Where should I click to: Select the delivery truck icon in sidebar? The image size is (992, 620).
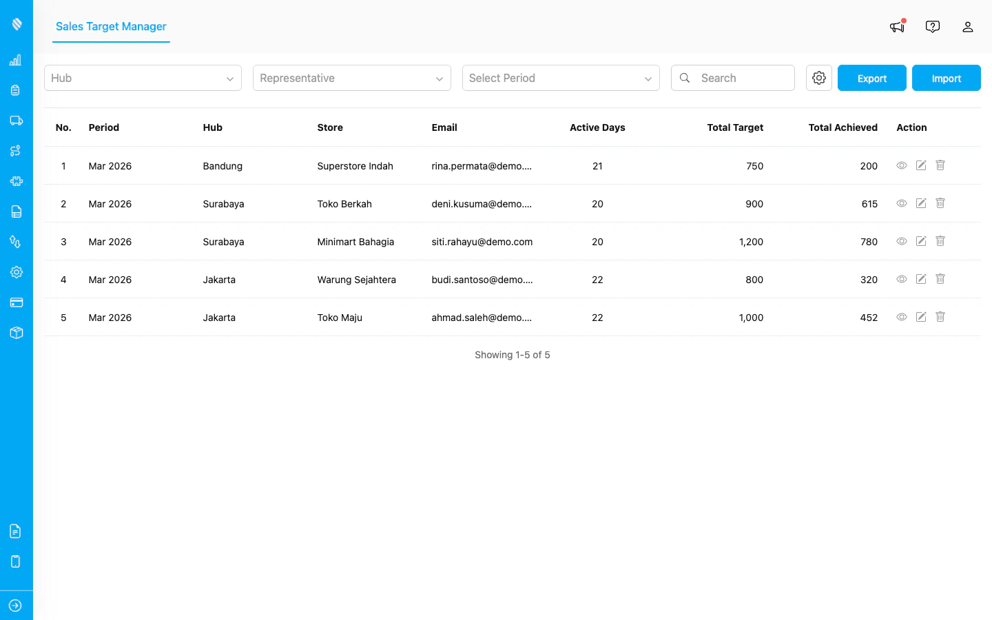coord(16,121)
